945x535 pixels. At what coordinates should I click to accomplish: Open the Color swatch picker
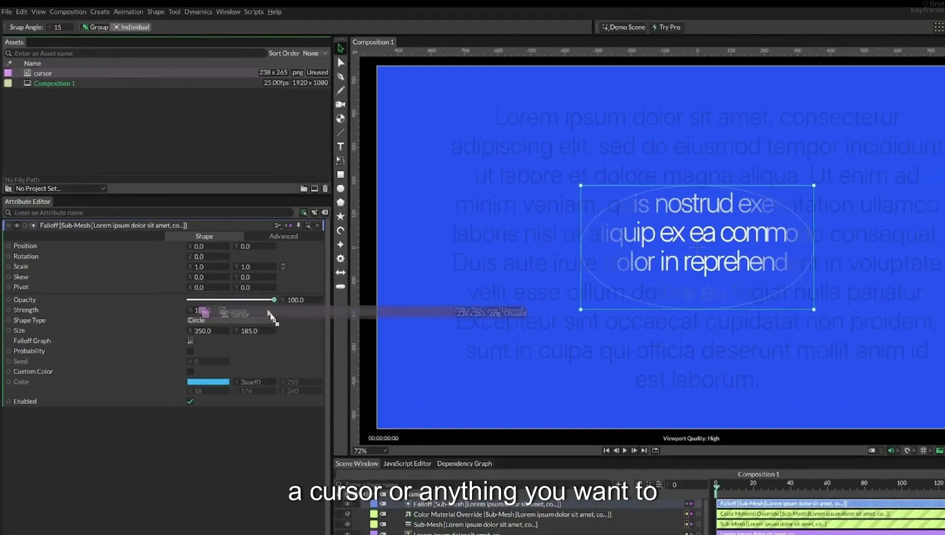click(x=208, y=382)
